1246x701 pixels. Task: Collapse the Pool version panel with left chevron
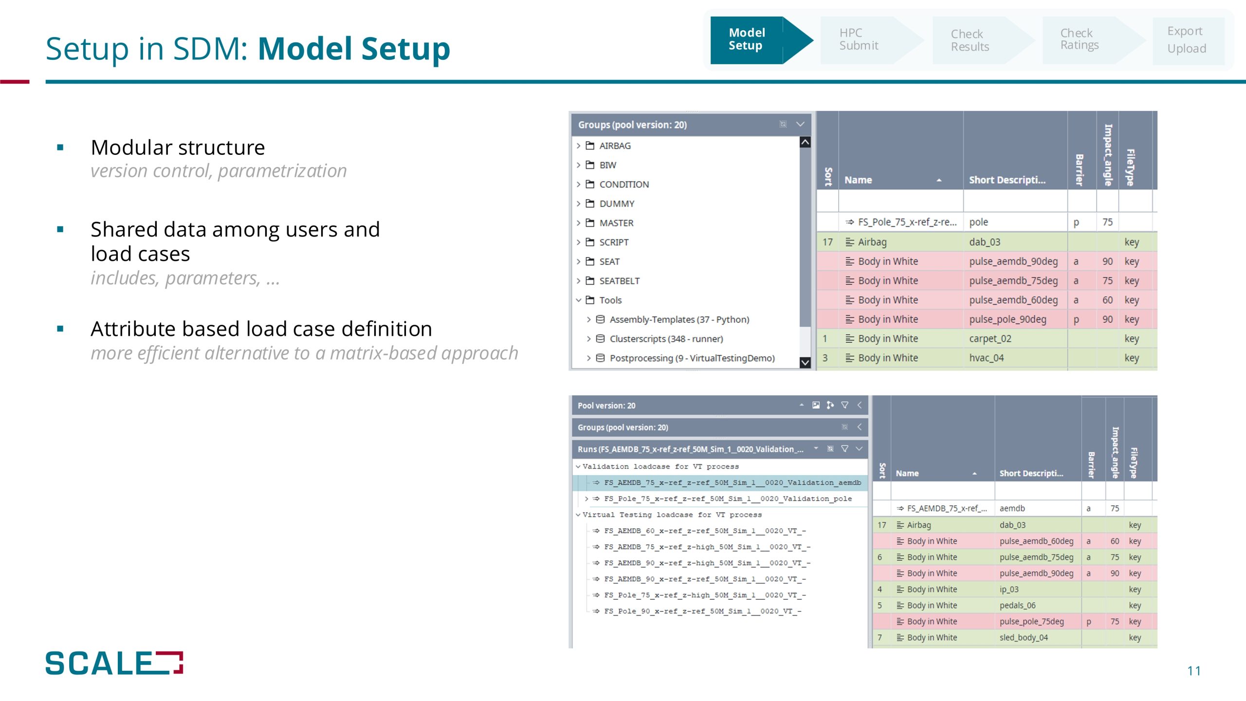(x=860, y=405)
